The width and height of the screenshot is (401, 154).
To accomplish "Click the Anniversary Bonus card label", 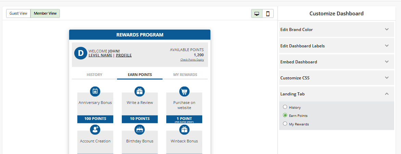I will click(x=95, y=103).
